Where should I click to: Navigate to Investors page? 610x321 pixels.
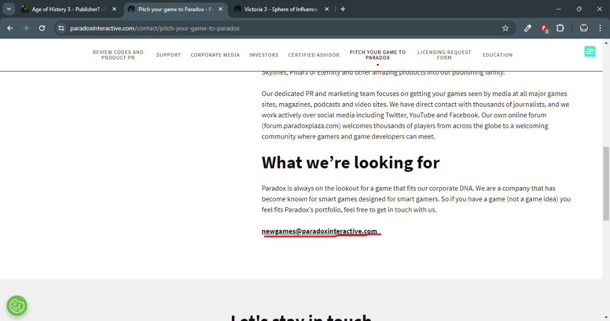[x=264, y=55]
